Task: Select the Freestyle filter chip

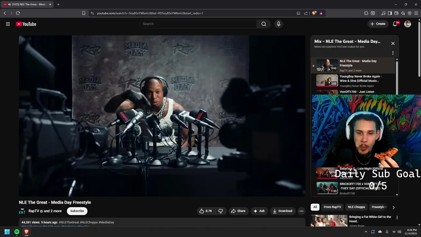Action: (x=379, y=207)
